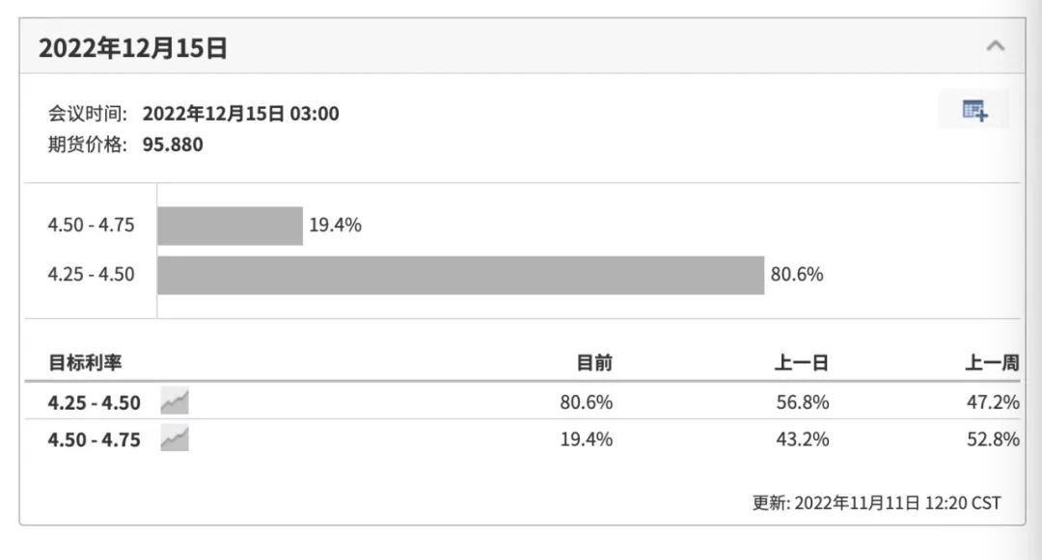The width and height of the screenshot is (1042, 560).
Task: Click the 期货价格 95.880 value
Action: tap(173, 145)
